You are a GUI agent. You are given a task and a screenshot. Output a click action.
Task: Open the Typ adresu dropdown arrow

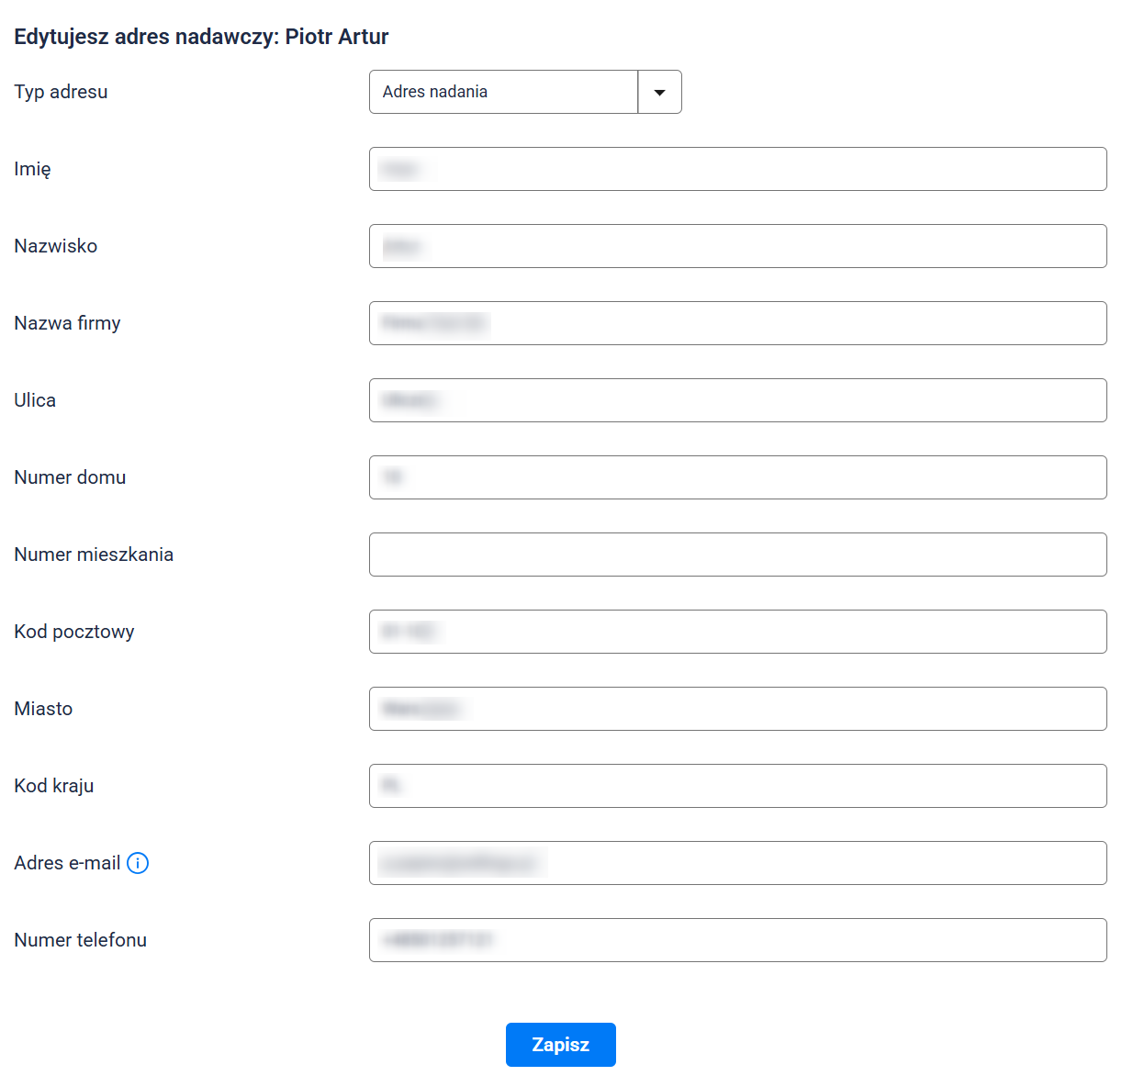pos(659,92)
